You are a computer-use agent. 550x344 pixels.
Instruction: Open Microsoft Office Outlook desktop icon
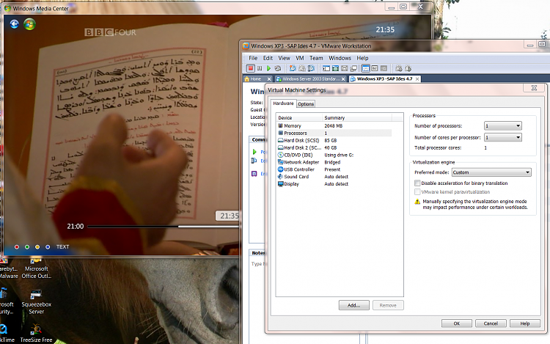[37, 268]
